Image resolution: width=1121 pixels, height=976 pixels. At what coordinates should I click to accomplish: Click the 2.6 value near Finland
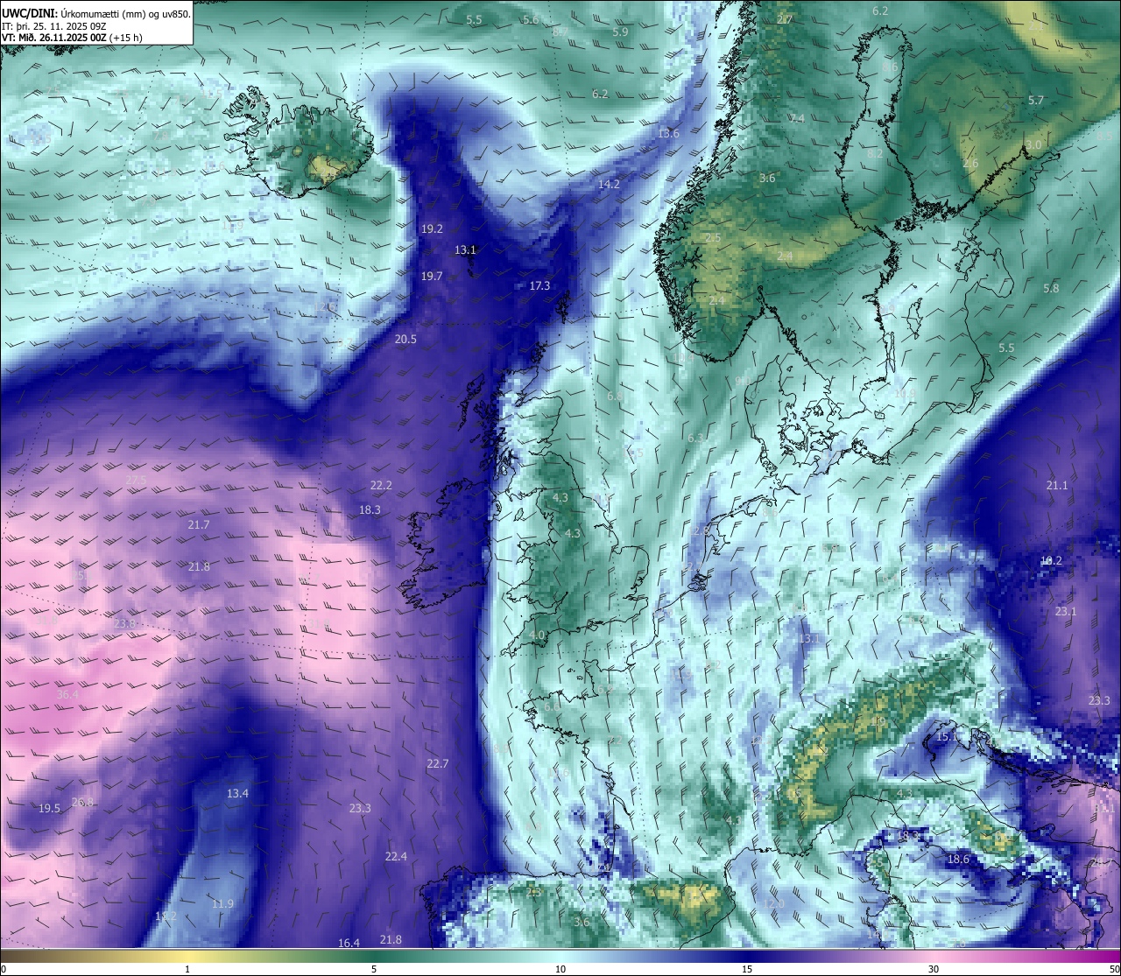(970, 163)
